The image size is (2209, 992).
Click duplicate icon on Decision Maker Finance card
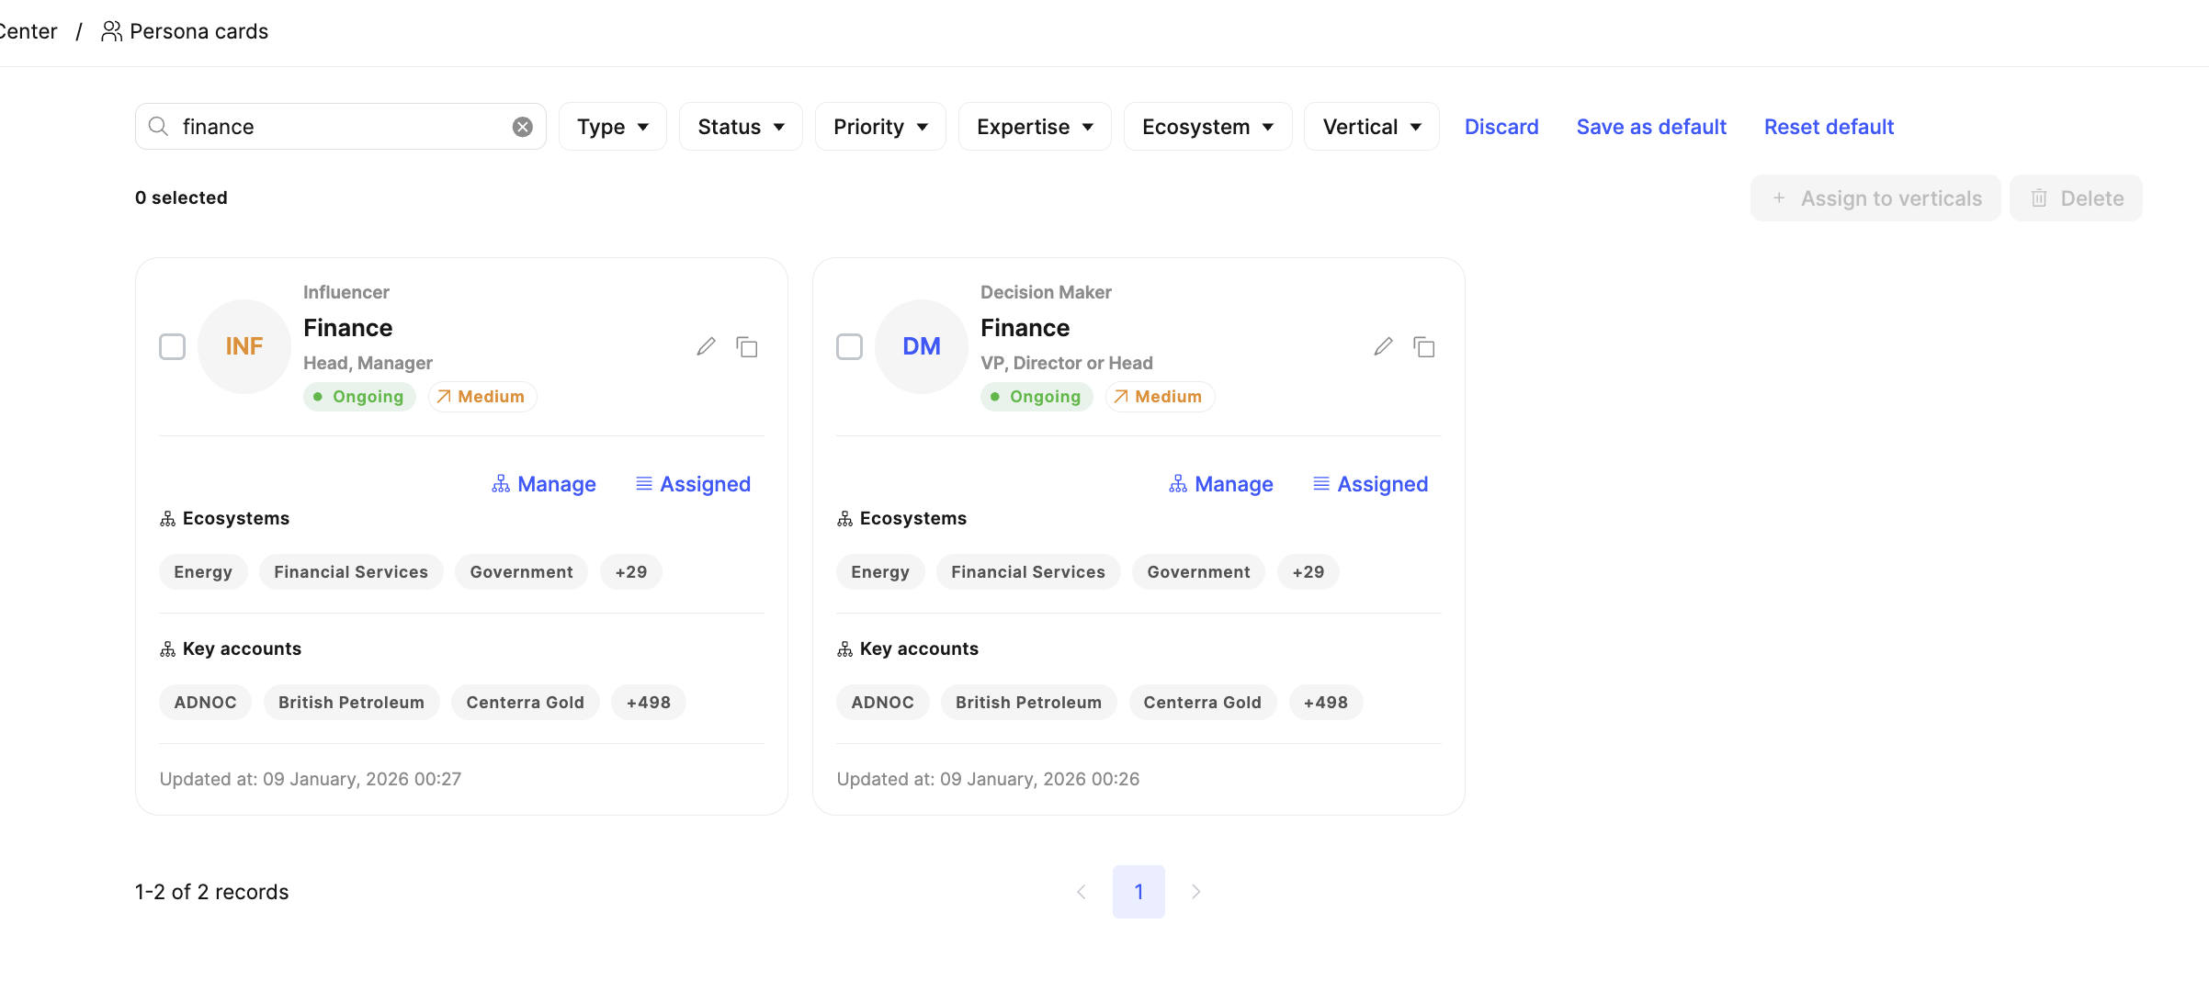click(1424, 346)
